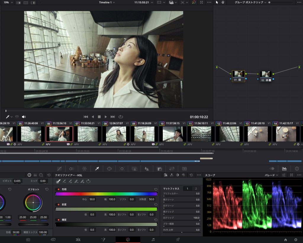Viewport: 303px width, 243px height.
Task: Open the Blur palette icon
Action: coord(146,169)
